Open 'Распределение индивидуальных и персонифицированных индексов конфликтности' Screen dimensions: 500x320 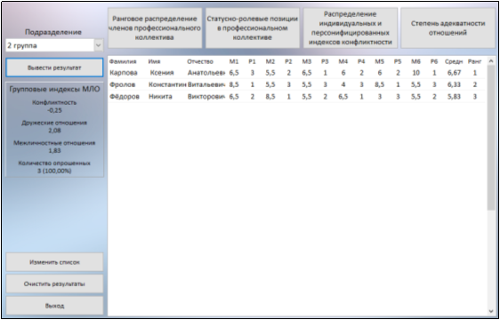[351, 28]
